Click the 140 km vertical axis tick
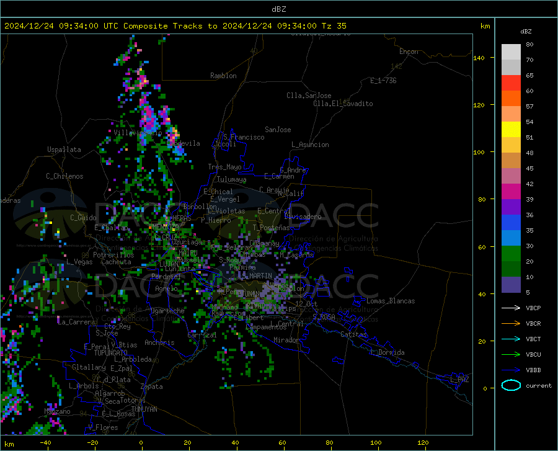The height and width of the screenshot is (451, 558). (479, 58)
